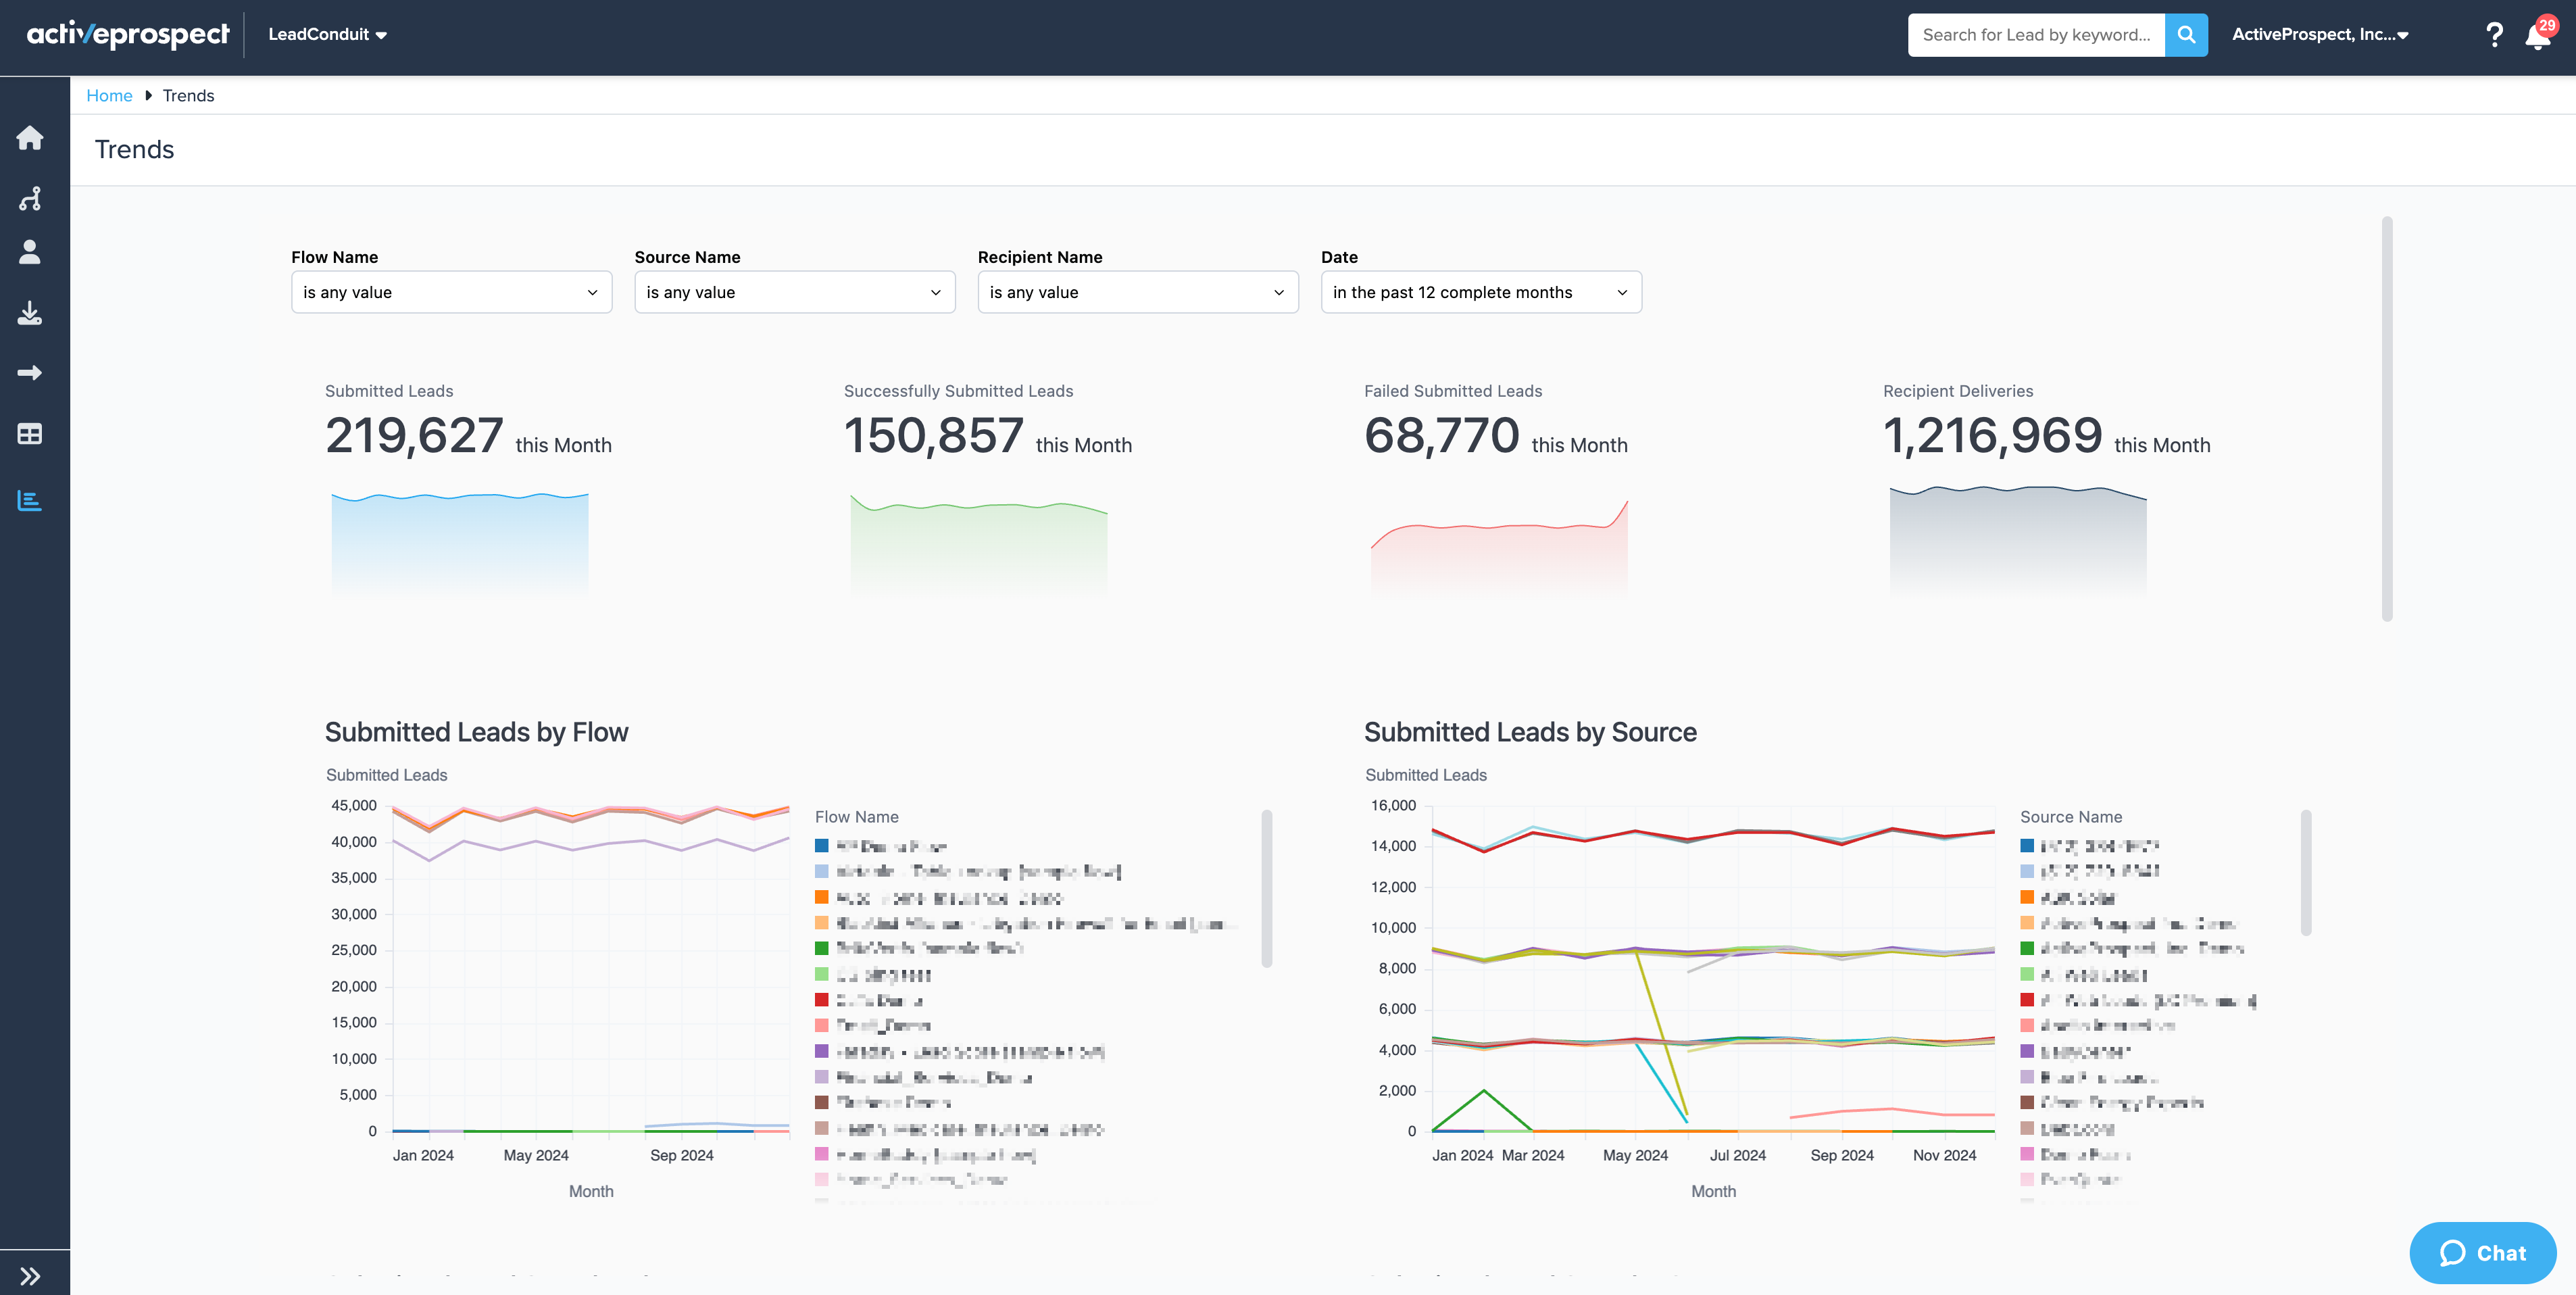The image size is (2576, 1295).
Task: Open the Flow Name dropdown
Action: [x=451, y=292]
